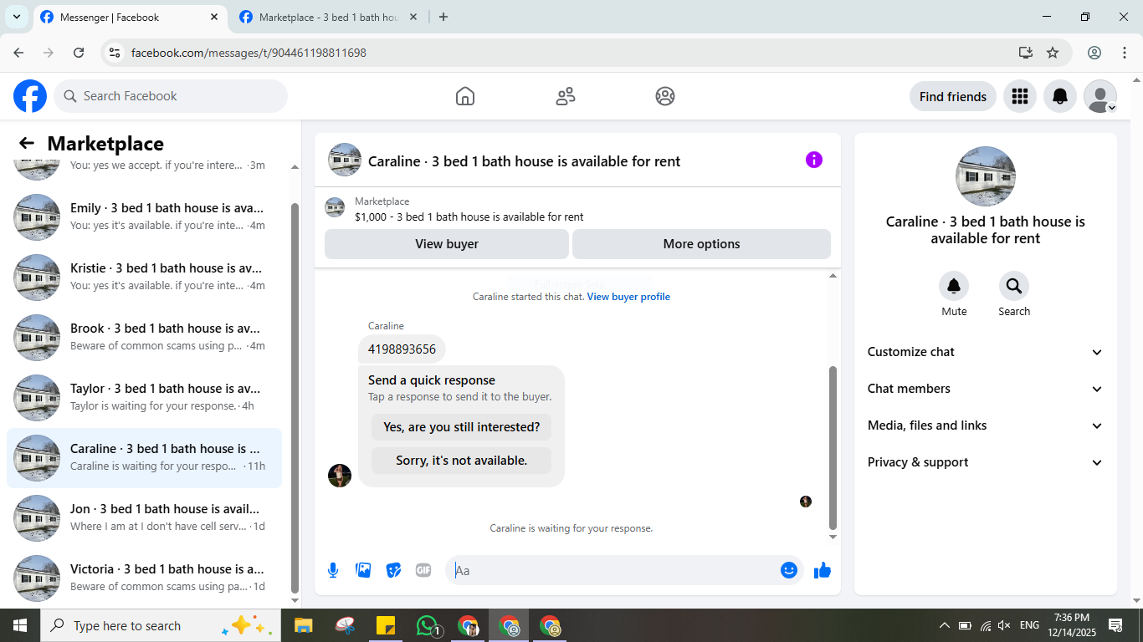The width and height of the screenshot is (1143, 642).
Task: Switch to the Messenger | Facebook tab
Action: pos(130,17)
